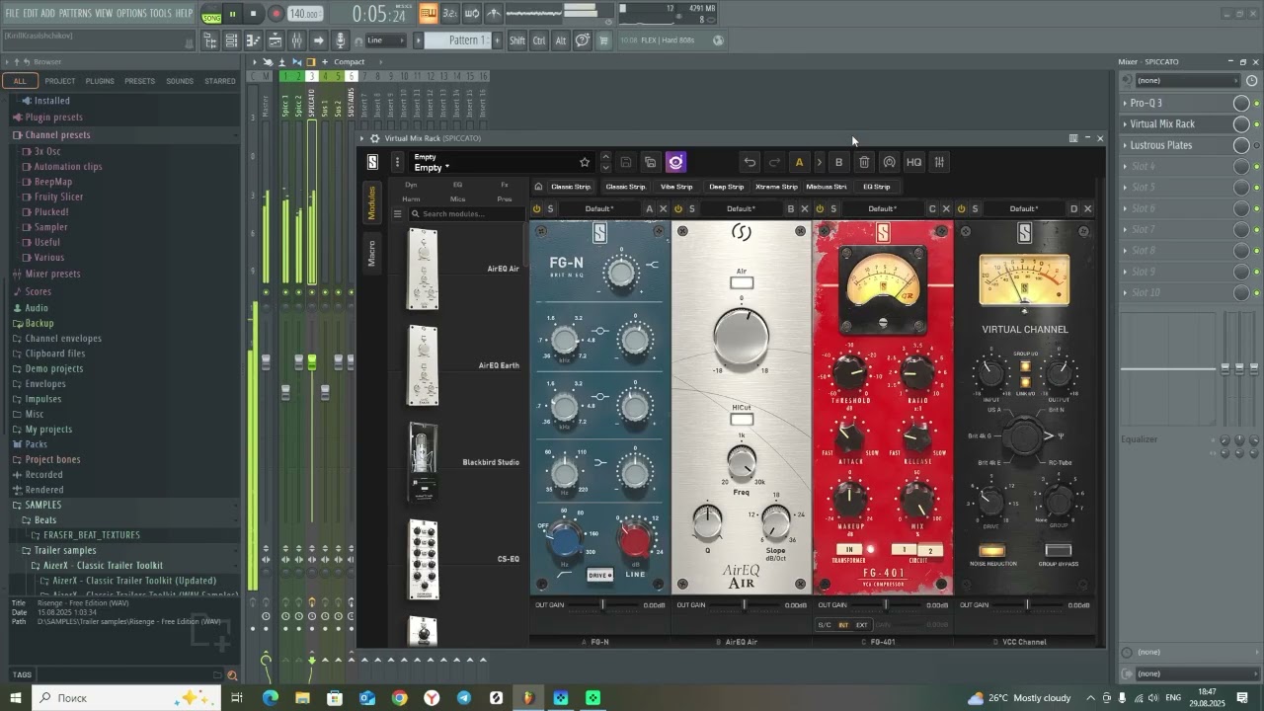Bypass the VCC Channel module power button
This screenshot has width=1264, height=711.
[x=962, y=209]
